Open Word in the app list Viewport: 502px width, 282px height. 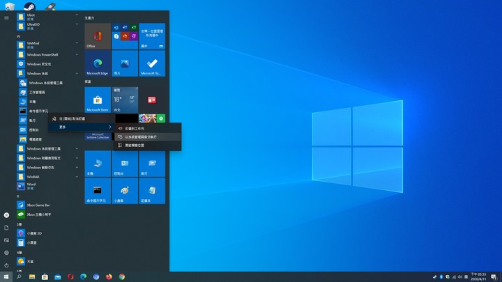click(x=48, y=186)
